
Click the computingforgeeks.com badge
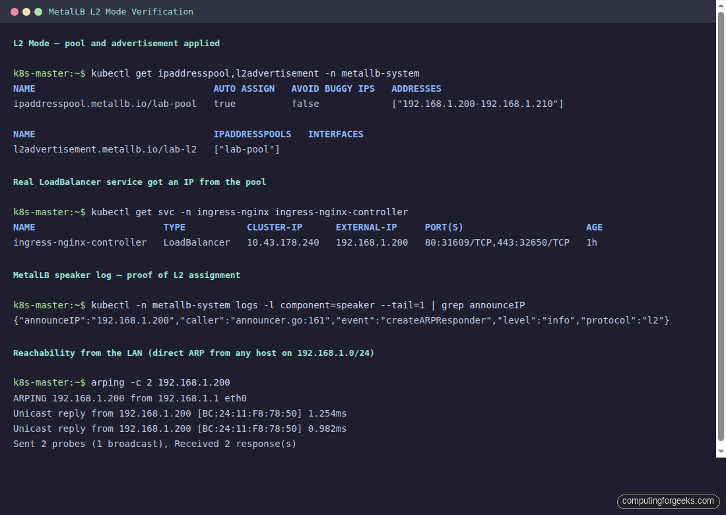point(668,501)
